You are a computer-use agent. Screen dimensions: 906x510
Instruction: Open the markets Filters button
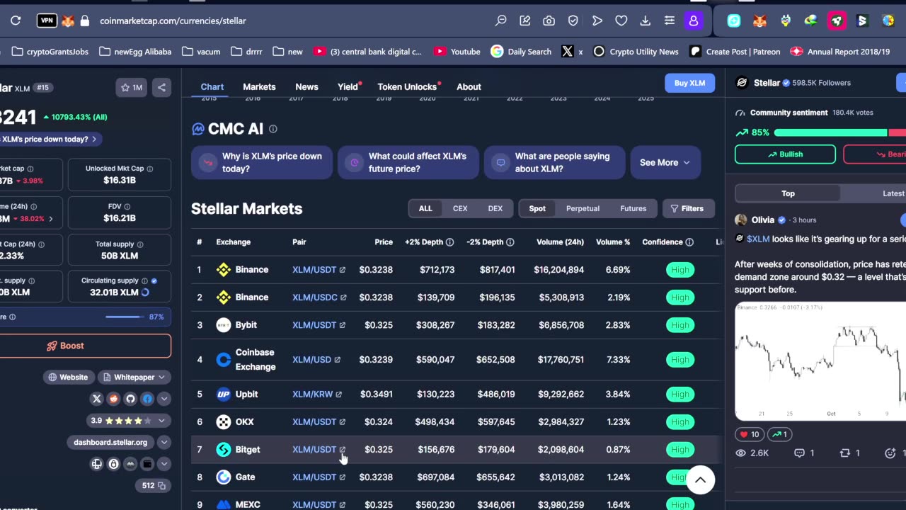(x=688, y=208)
